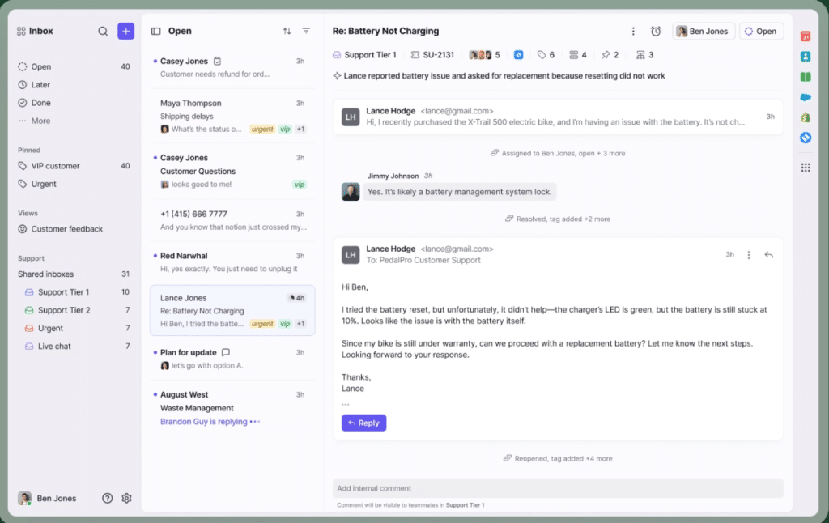This screenshot has height=523, width=829.
Task: Click the Inbox heading at top left
Action: coord(35,32)
